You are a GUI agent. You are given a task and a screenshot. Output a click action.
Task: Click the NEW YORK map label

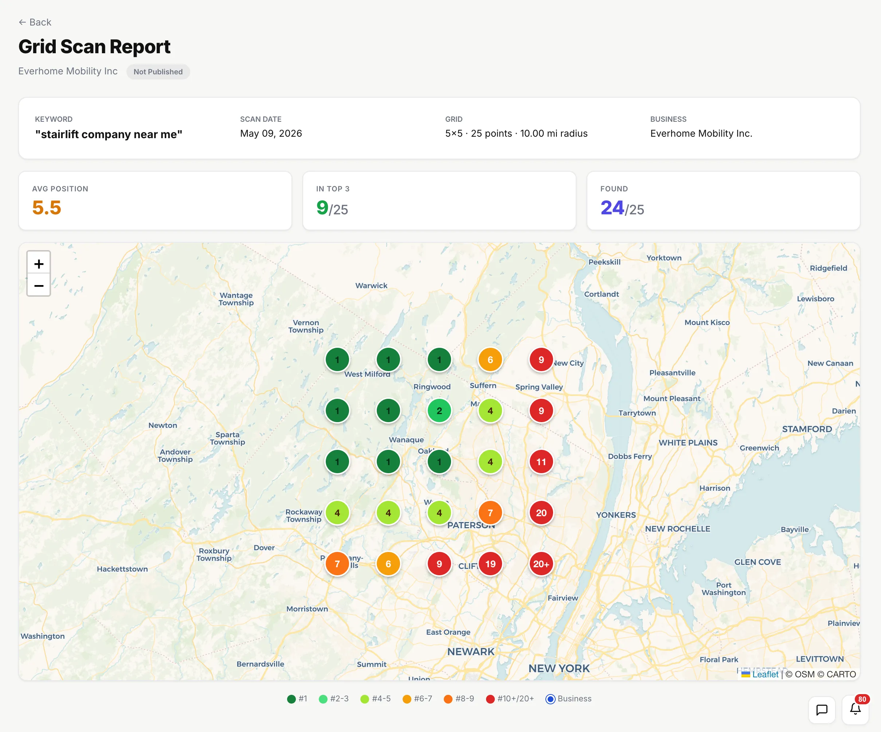(x=559, y=668)
